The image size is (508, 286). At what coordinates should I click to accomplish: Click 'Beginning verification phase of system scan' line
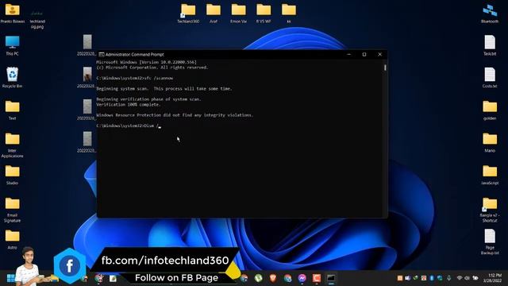click(x=148, y=99)
